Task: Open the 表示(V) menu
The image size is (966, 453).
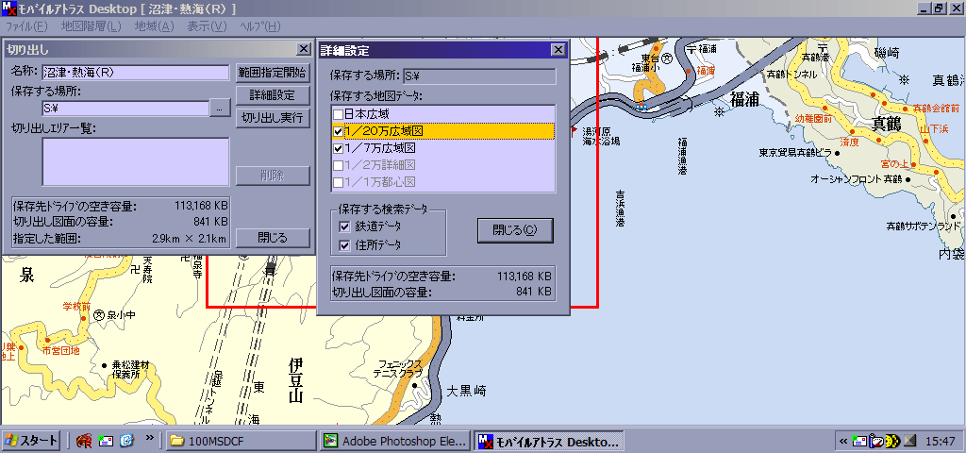Action: coord(208,26)
